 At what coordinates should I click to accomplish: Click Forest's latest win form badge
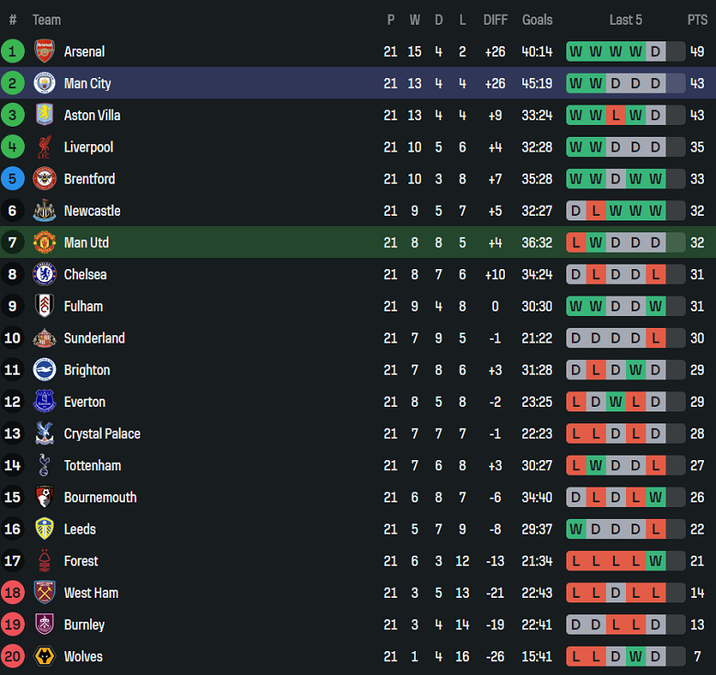coord(655,561)
